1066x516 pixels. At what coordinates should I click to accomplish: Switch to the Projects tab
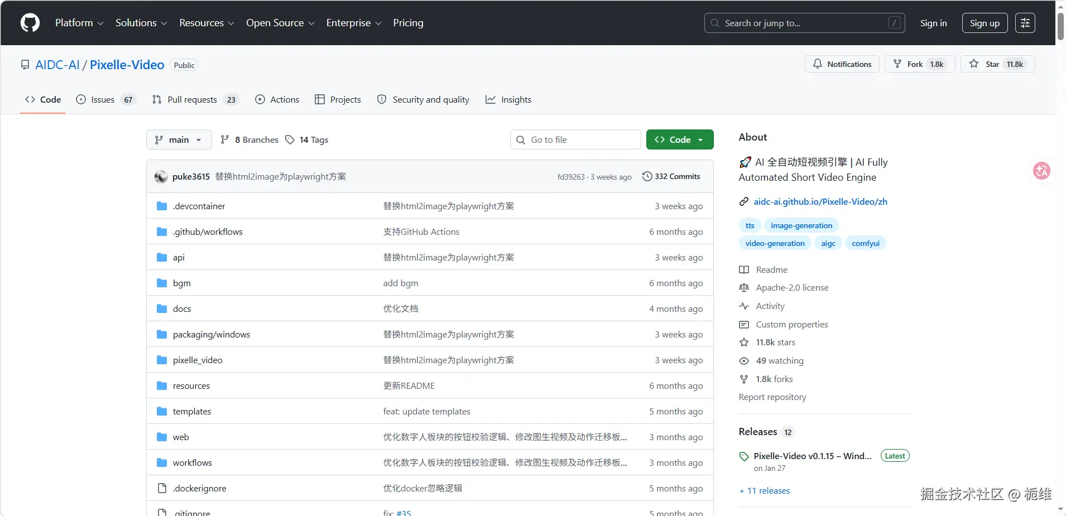pyautogui.click(x=338, y=99)
